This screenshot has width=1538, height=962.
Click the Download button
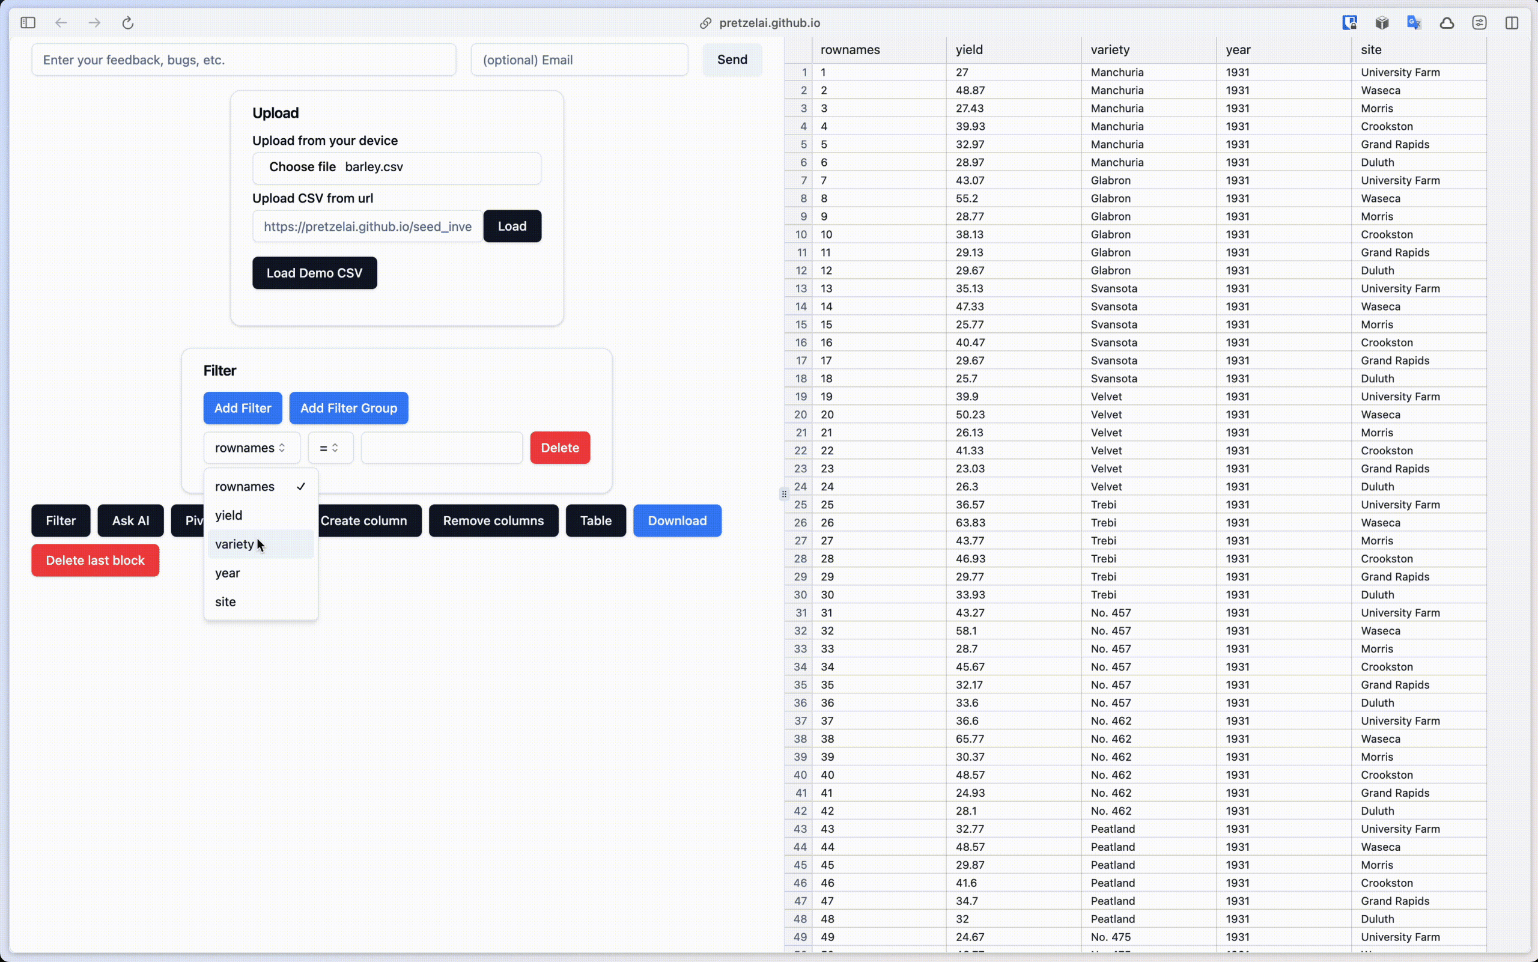[x=676, y=520]
